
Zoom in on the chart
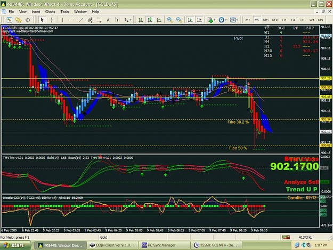pos(169,20)
